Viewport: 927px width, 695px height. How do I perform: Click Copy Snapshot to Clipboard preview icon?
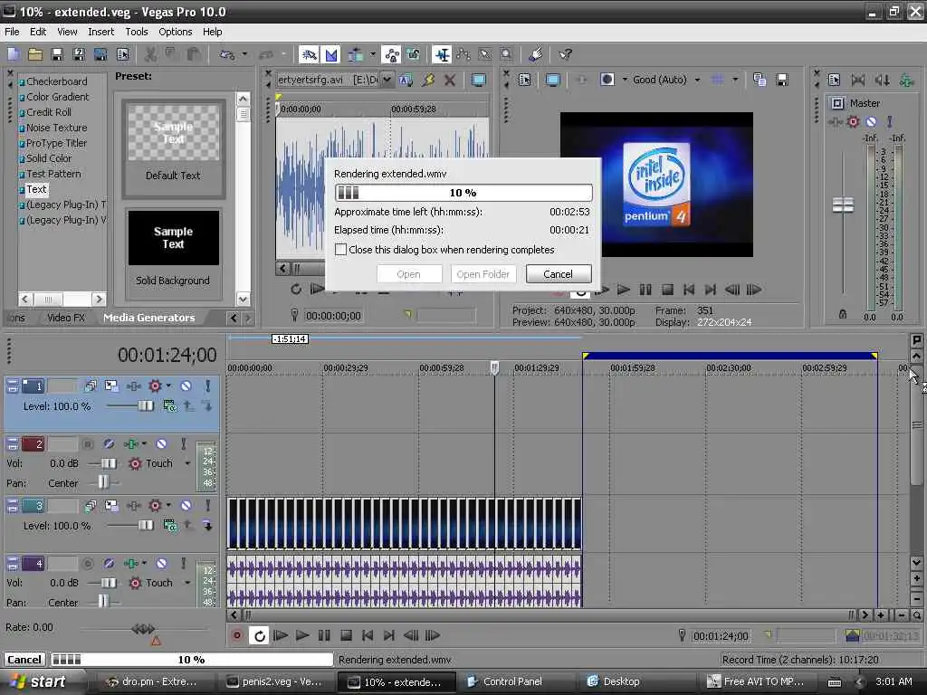[x=760, y=80]
